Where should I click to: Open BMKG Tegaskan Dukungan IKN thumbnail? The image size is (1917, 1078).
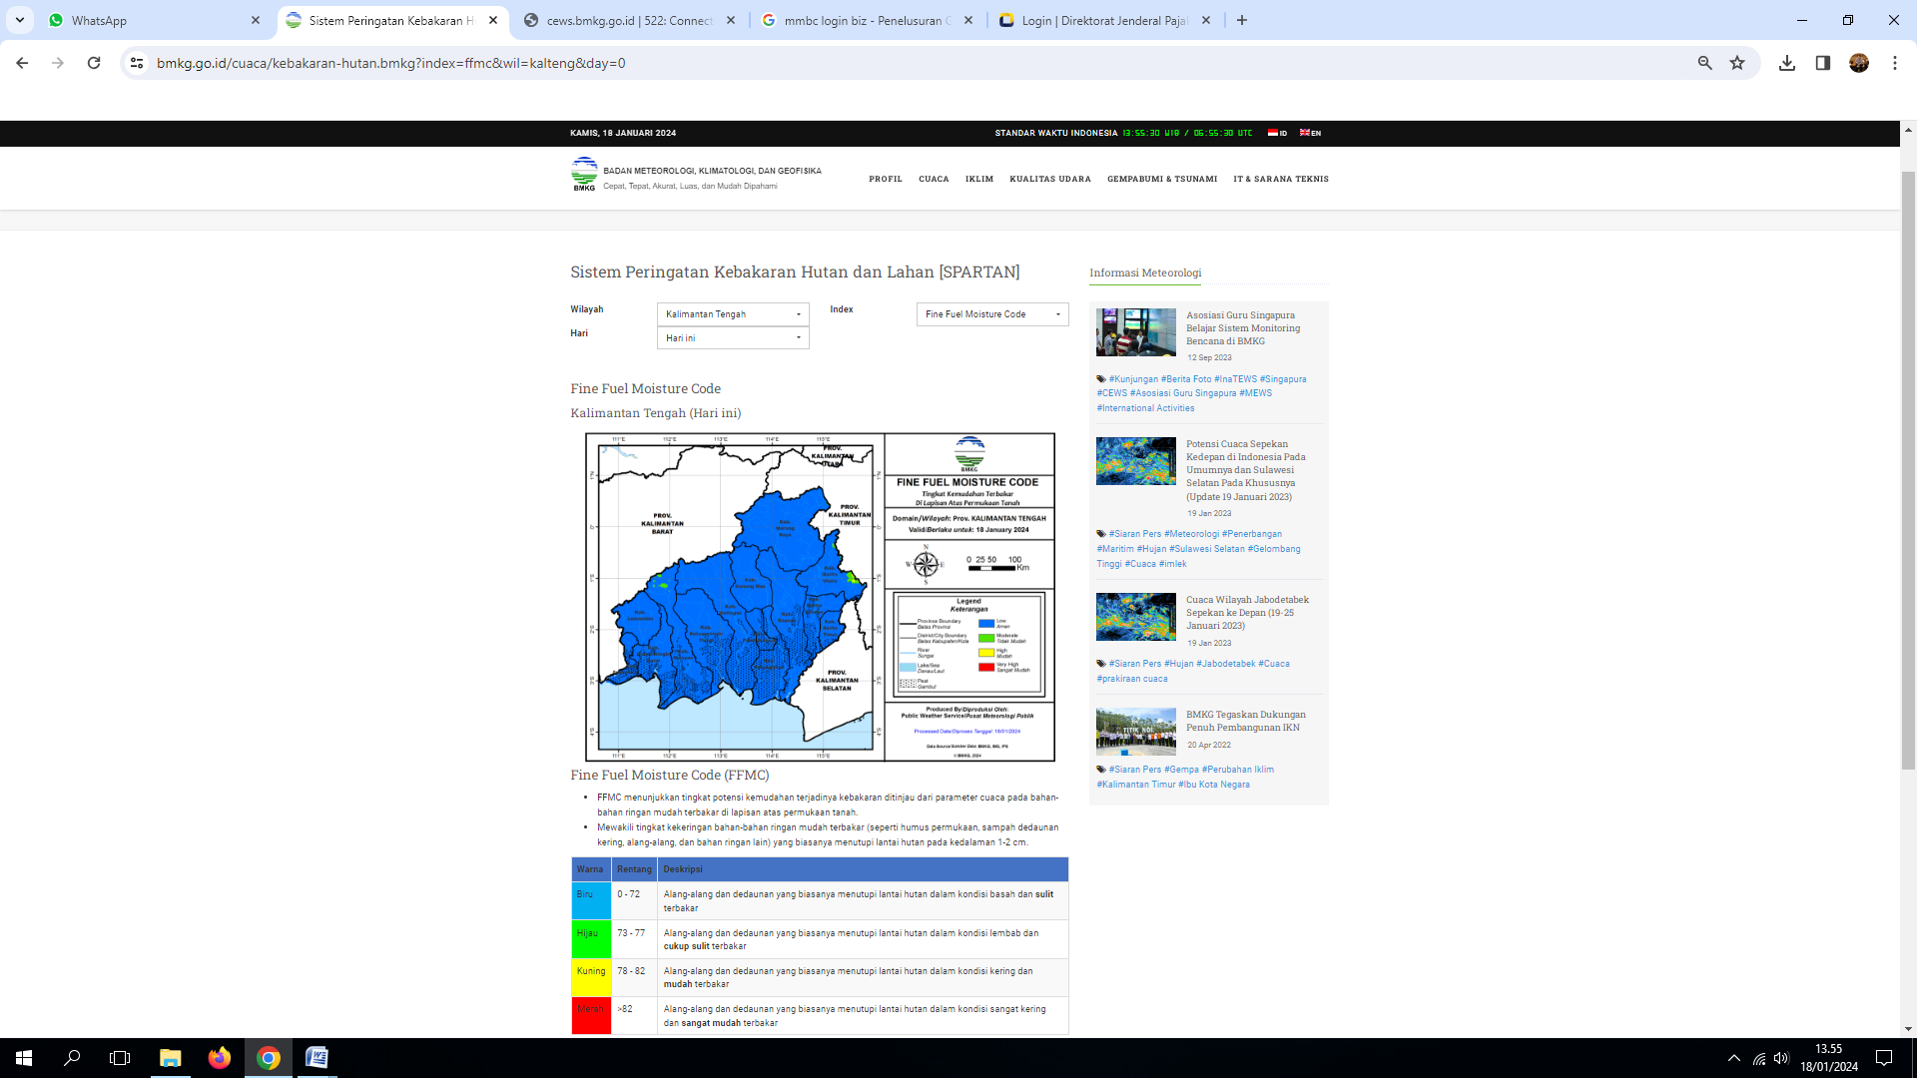[x=1136, y=733]
